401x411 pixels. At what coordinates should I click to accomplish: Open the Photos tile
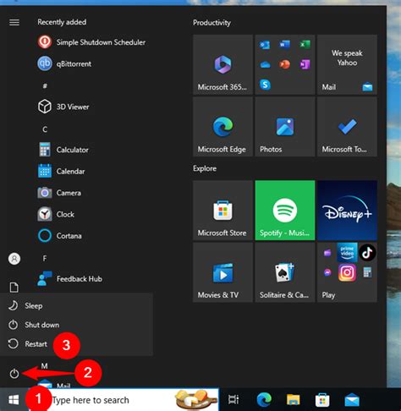point(285,127)
